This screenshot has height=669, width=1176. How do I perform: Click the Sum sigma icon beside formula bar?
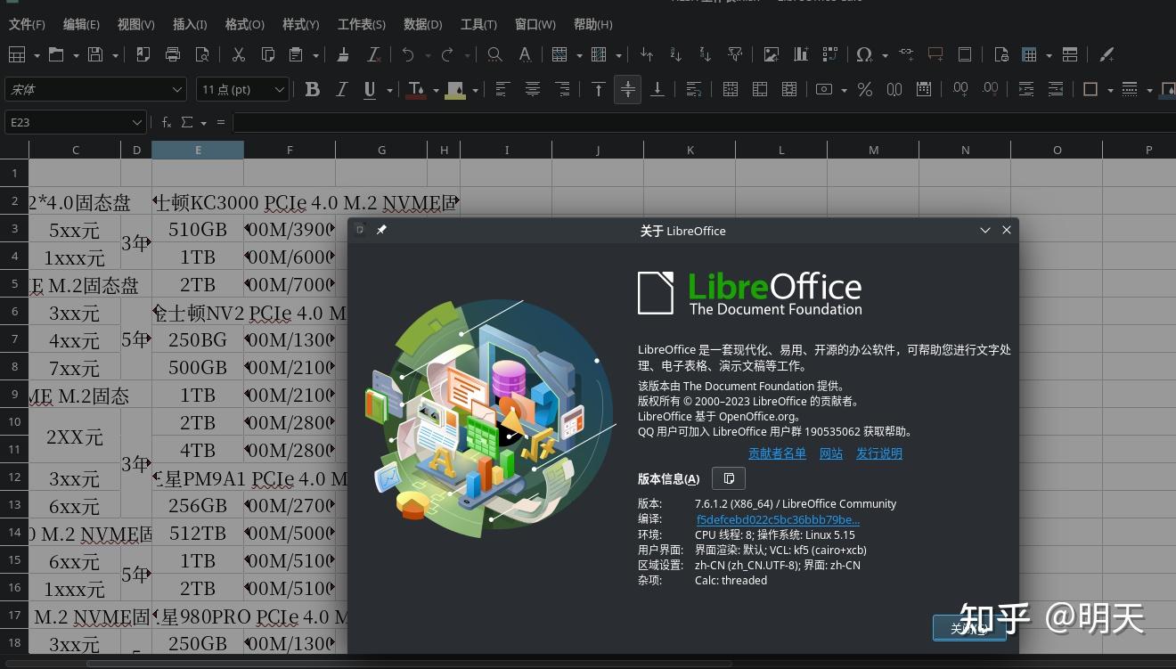[186, 122]
